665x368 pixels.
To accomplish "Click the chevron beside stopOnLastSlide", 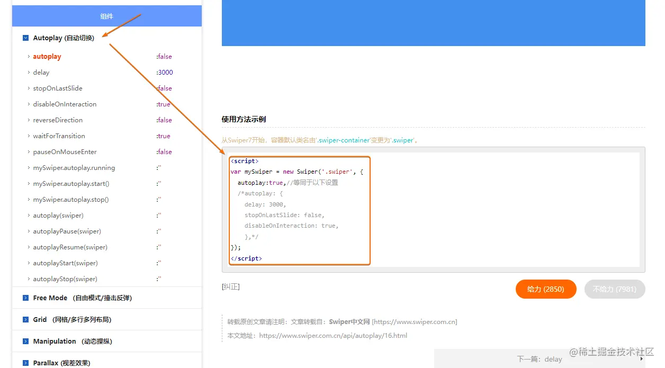I will click(x=28, y=88).
